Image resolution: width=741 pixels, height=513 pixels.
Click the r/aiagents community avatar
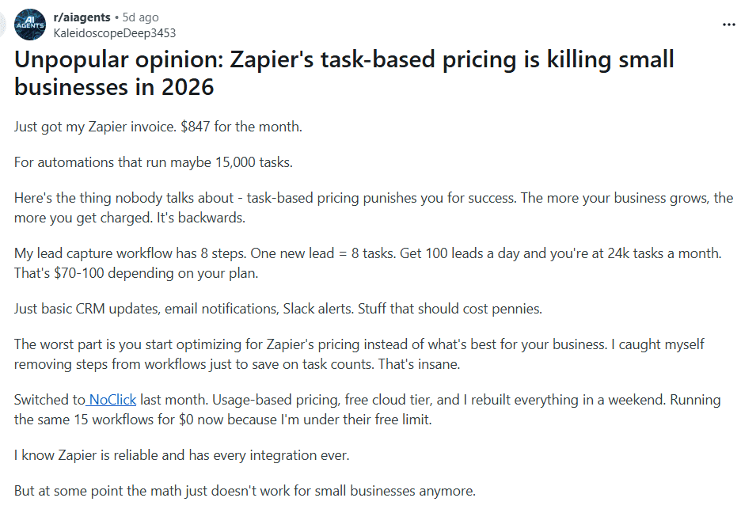click(x=30, y=25)
